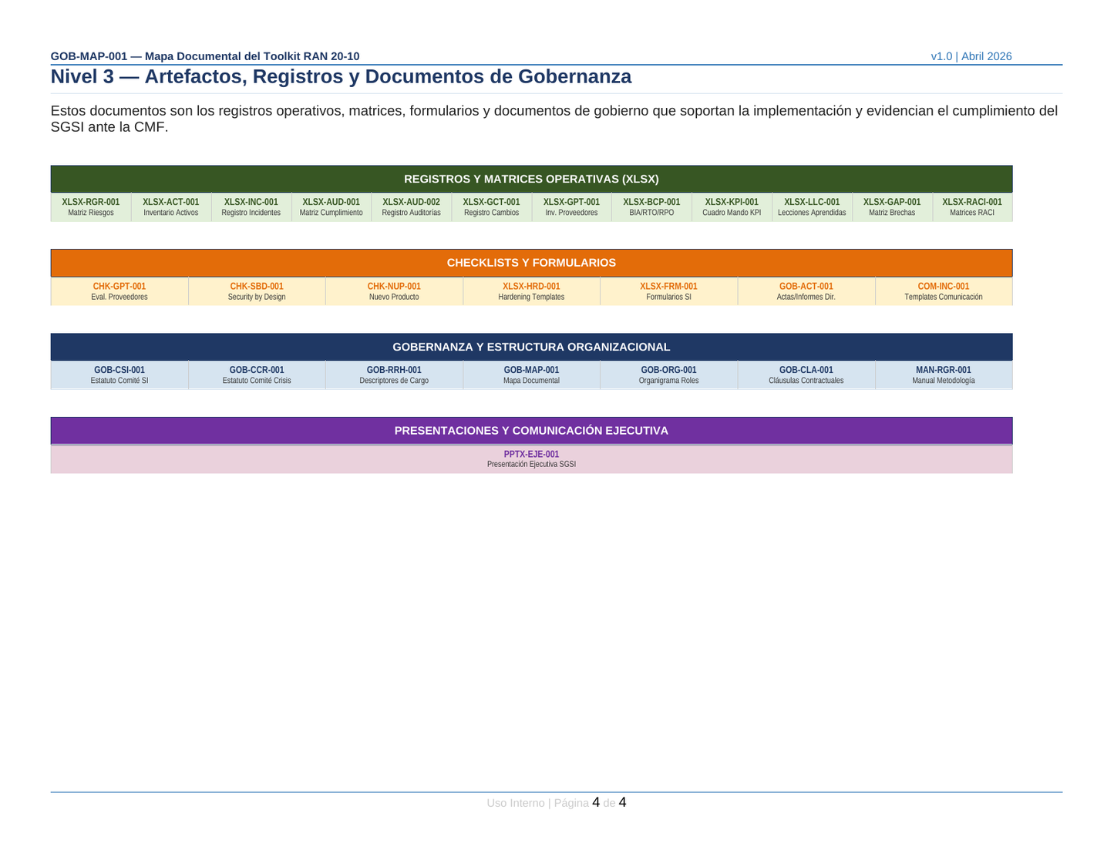Select GOB-ORG-001 Organigrama Roles cell
Screen dimensions: 1114x860
pos(668,375)
